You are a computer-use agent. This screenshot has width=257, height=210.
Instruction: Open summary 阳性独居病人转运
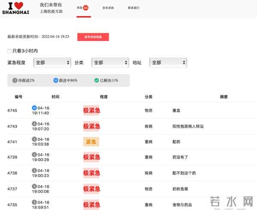(188, 126)
